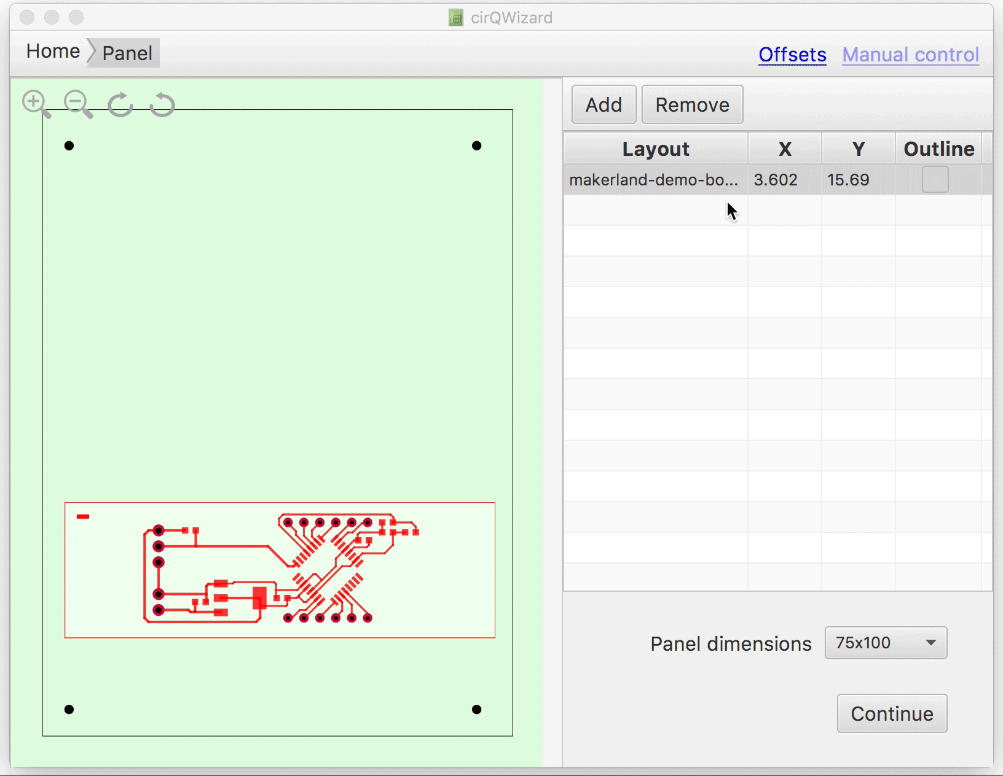The height and width of the screenshot is (776, 1003).
Task: Click the Remove button
Action: pyautogui.click(x=693, y=105)
